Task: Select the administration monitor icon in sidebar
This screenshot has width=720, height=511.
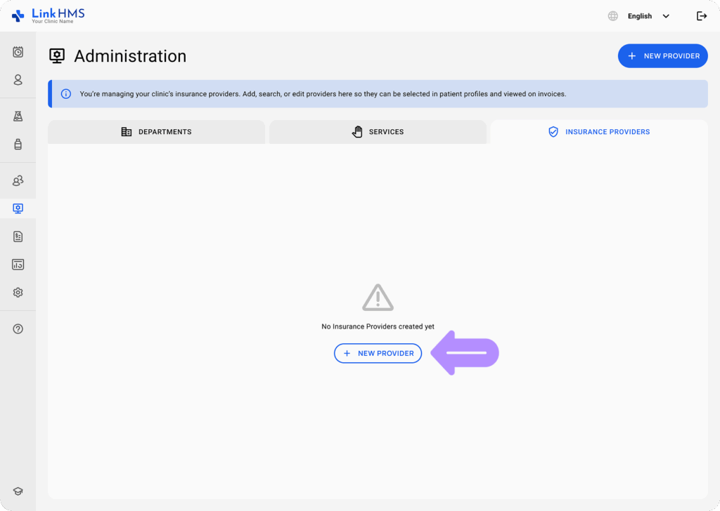Action: [x=18, y=208]
